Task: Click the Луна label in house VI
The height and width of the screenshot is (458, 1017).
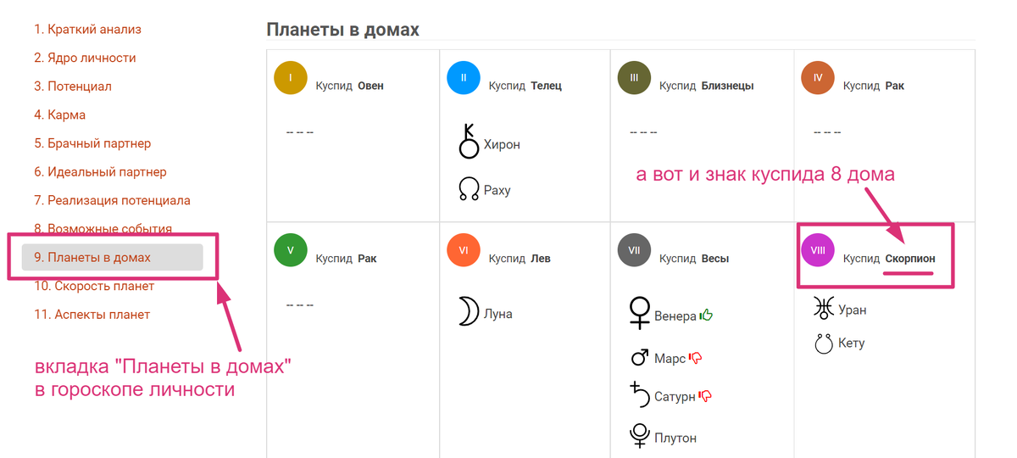Action: [497, 315]
